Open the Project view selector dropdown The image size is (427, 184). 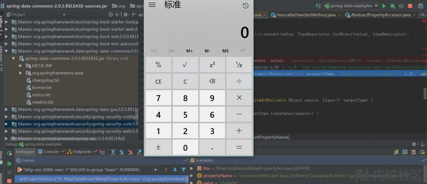[64, 15]
